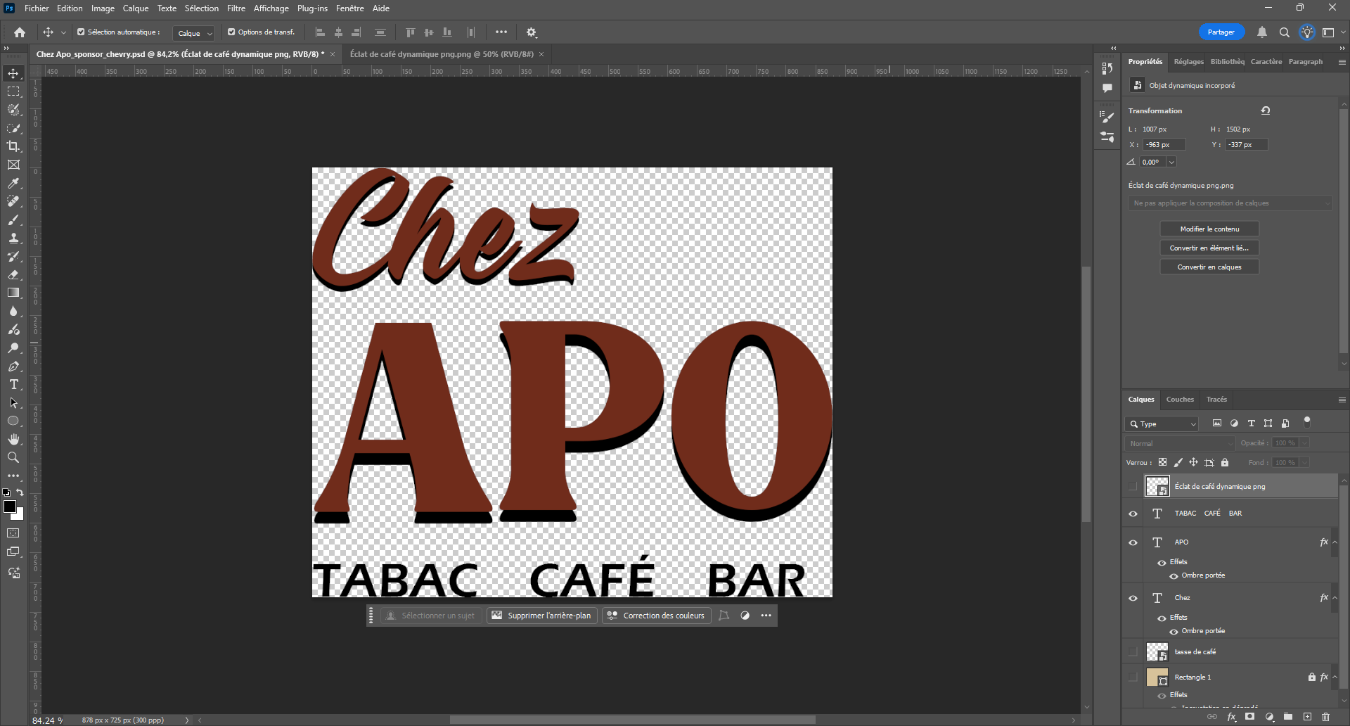This screenshot has width=1350, height=726.
Task: Activate the Clone Stamp tool
Action: click(13, 238)
